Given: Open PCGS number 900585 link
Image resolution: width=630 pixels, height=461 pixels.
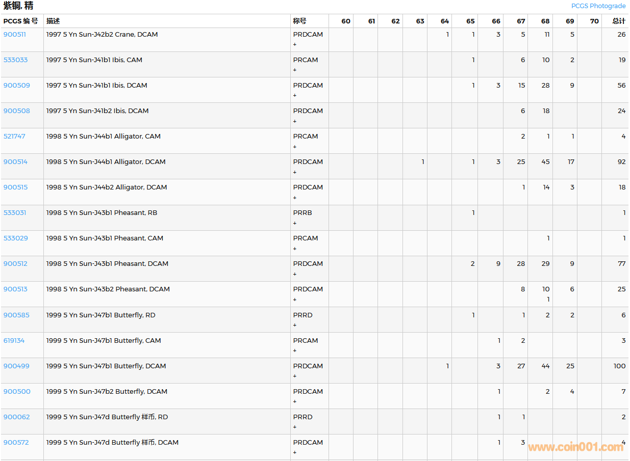Looking at the screenshot, I should tap(16, 315).
